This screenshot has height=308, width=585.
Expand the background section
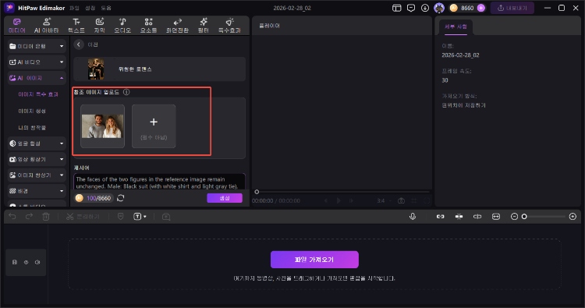pyautogui.click(x=62, y=191)
